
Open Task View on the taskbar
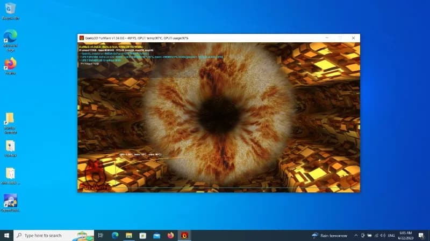click(x=101, y=236)
